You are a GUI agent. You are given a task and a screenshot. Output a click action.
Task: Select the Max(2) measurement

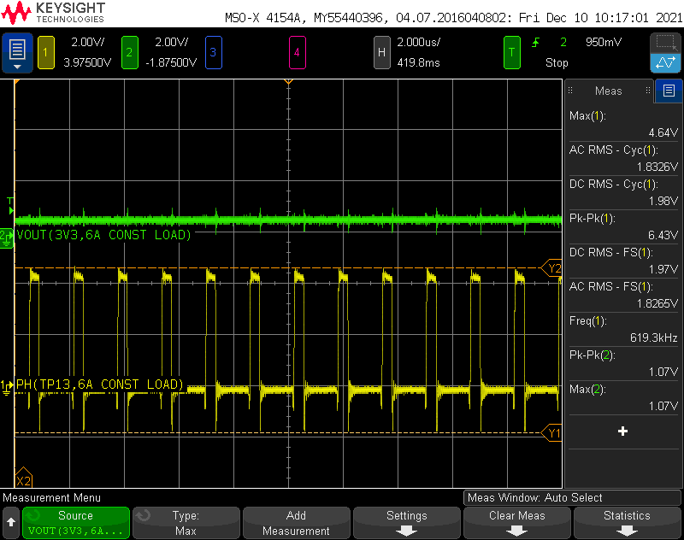623,398
